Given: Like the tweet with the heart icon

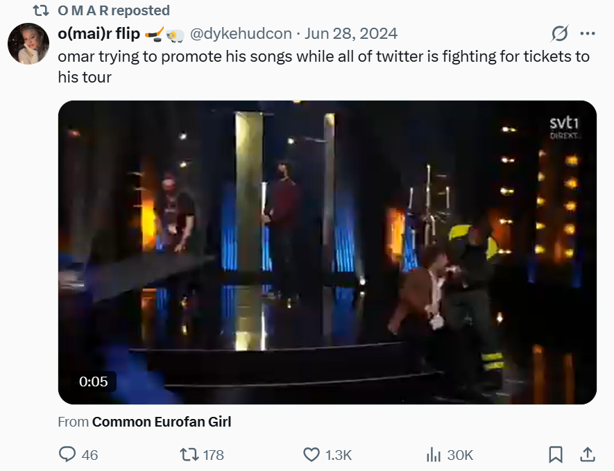Looking at the screenshot, I should coord(312,454).
